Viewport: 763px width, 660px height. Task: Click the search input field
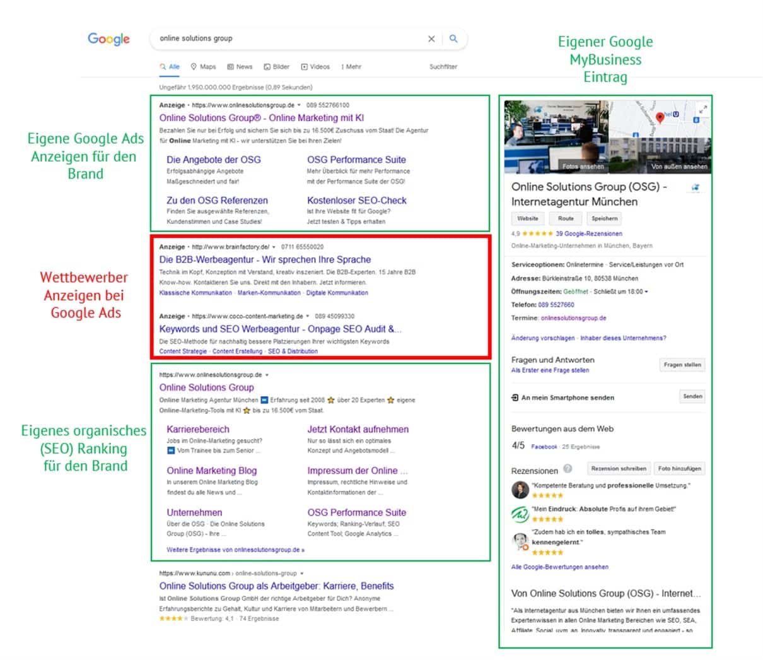290,38
